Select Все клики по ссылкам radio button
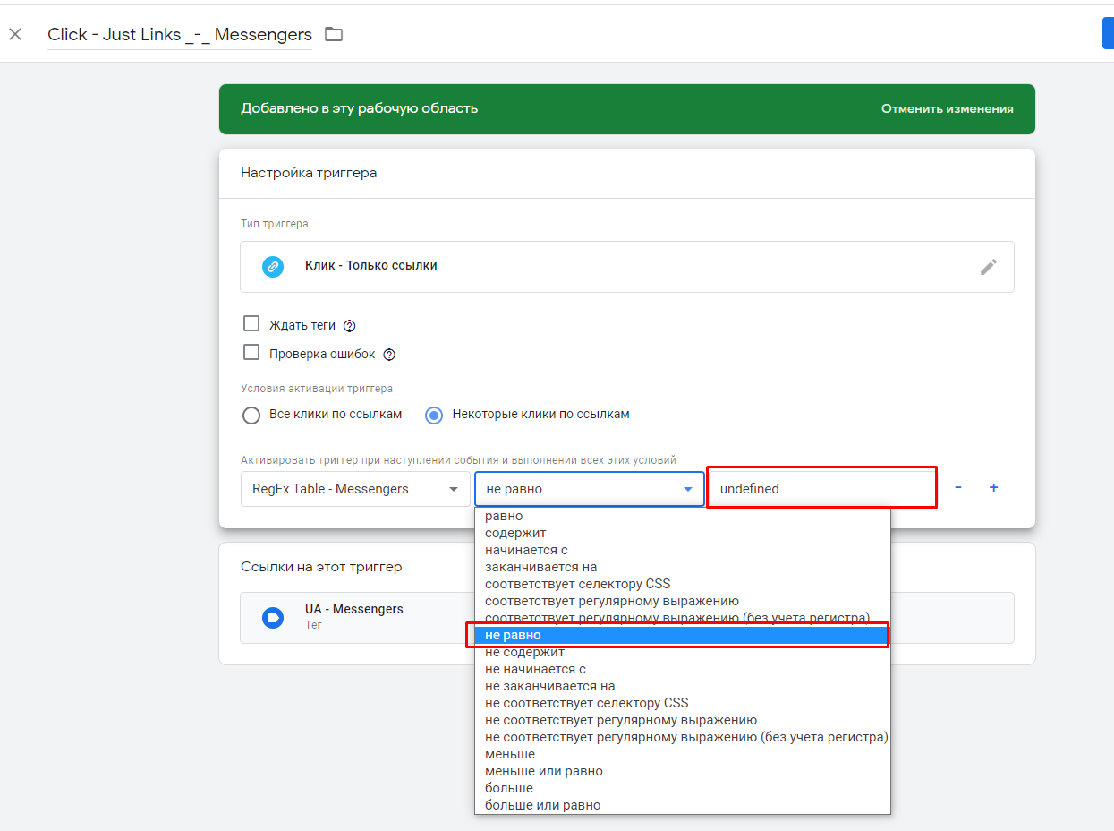This screenshot has width=1114, height=831. tap(251, 415)
